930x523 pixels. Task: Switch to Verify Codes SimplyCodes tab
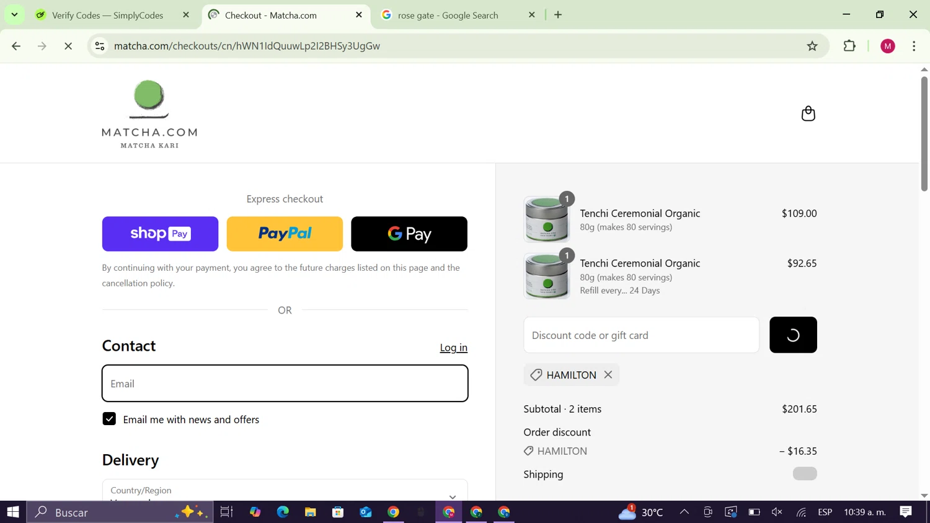pyautogui.click(x=107, y=15)
